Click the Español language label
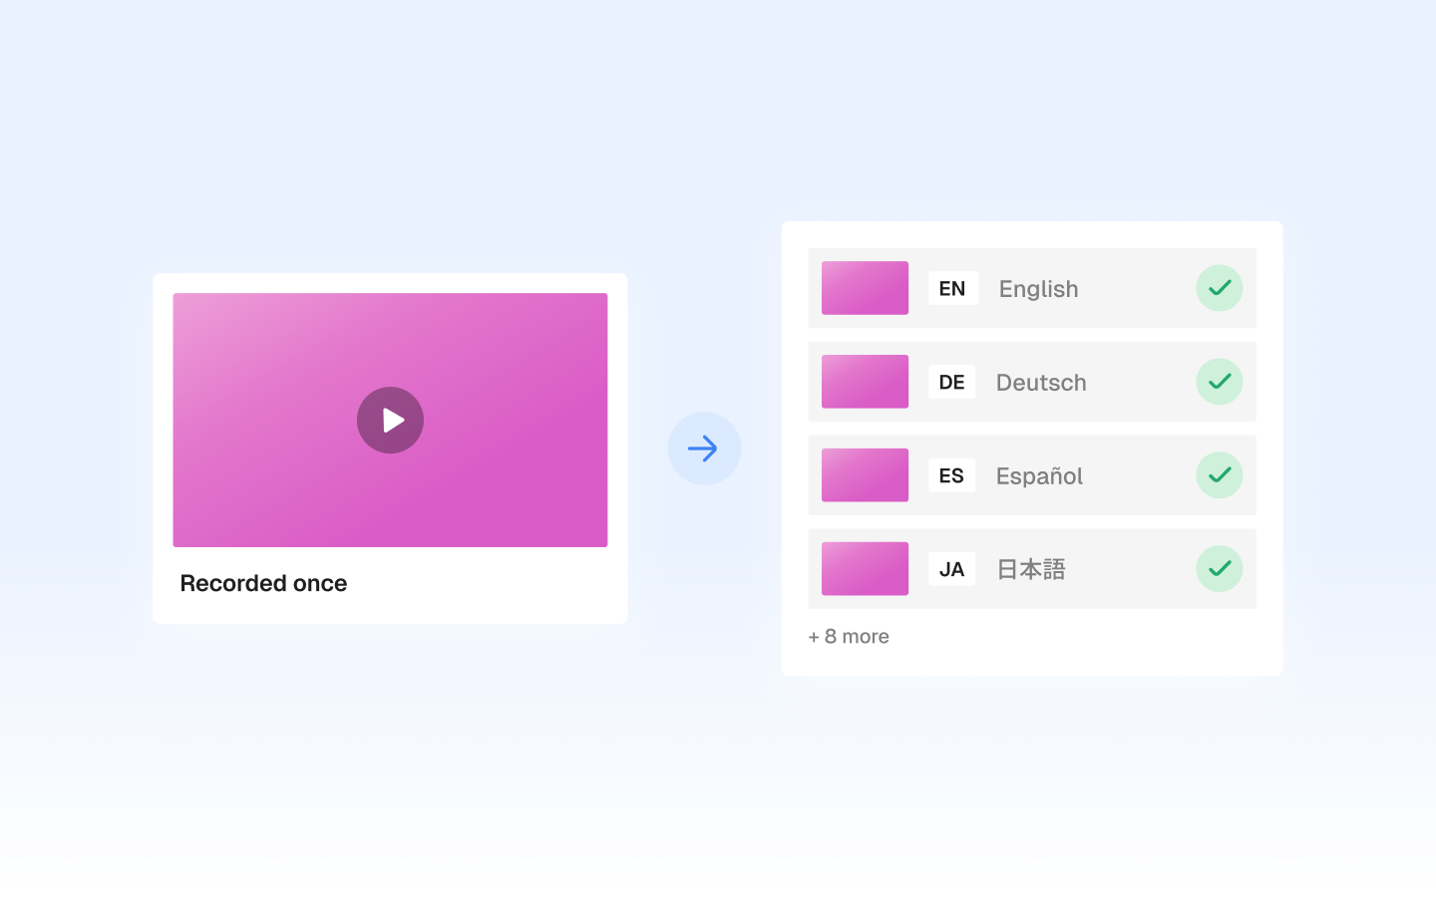Image resolution: width=1436 pixels, height=897 pixels. pyautogui.click(x=1039, y=475)
